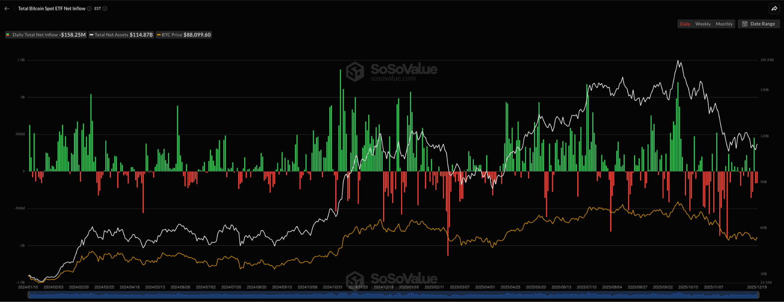This screenshot has width=784, height=302.
Task: Click the SoSoValue watermark logo at bottom
Action: pyautogui.click(x=355, y=280)
